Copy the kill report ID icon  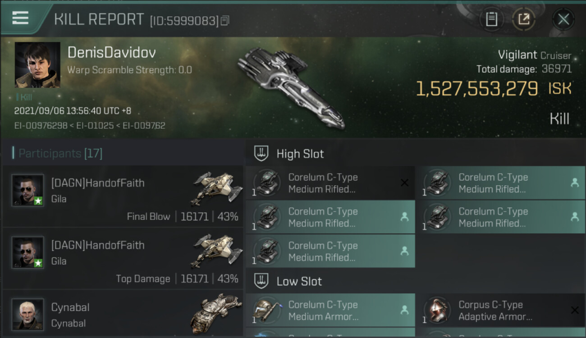click(x=225, y=21)
